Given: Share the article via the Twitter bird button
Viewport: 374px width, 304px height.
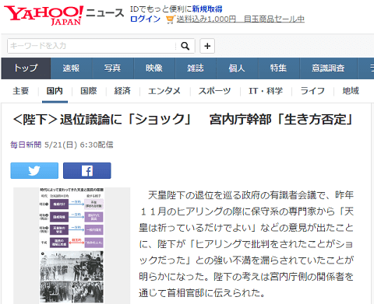Looking at the screenshot, I should (x=34, y=171).
